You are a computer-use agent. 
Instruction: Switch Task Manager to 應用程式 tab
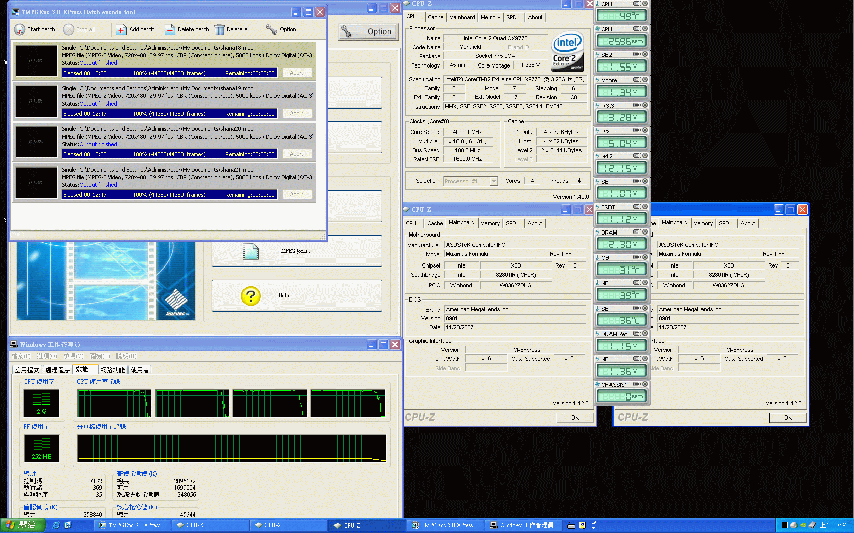click(27, 370)
